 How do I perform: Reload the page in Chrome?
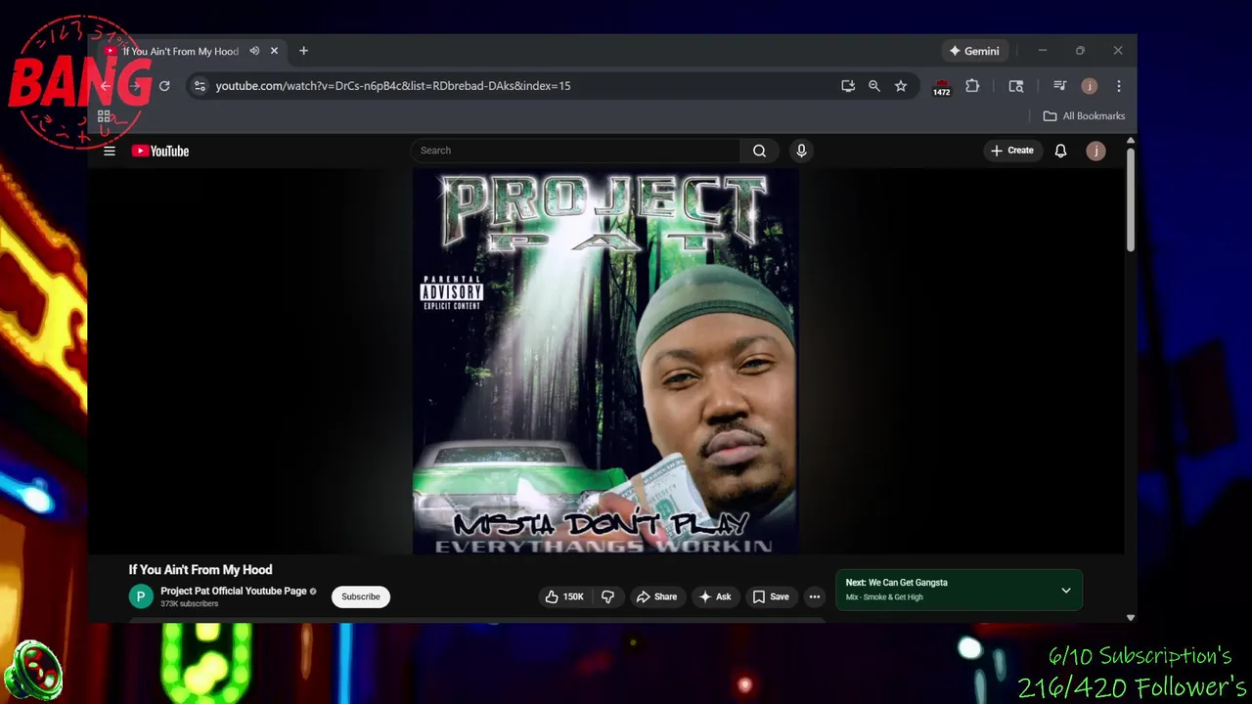click(x=164, y=86)
